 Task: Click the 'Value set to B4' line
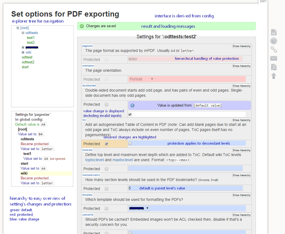pyautogui.click(x=31, y=134)
